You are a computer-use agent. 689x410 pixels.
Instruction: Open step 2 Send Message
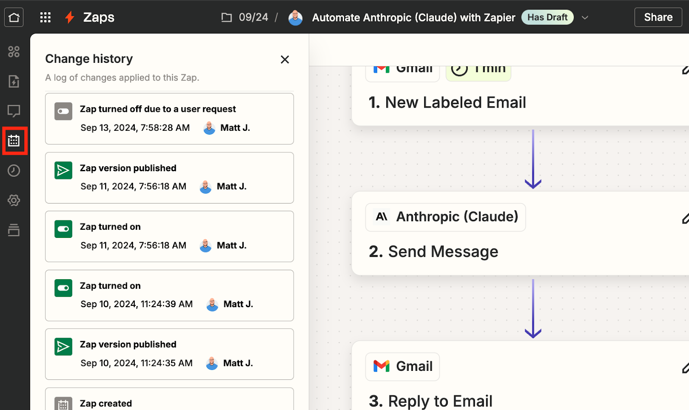[x=433, y=251]
